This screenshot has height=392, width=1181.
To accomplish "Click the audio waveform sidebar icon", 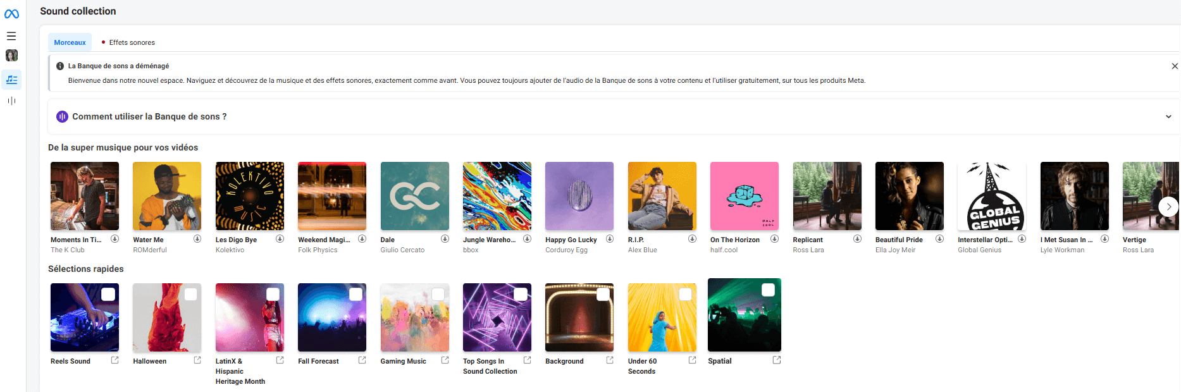I will tap(11, 101).
